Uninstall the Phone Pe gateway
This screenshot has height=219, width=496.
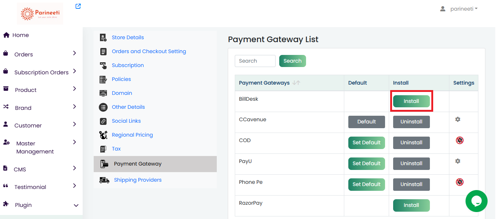click(411, 184)
